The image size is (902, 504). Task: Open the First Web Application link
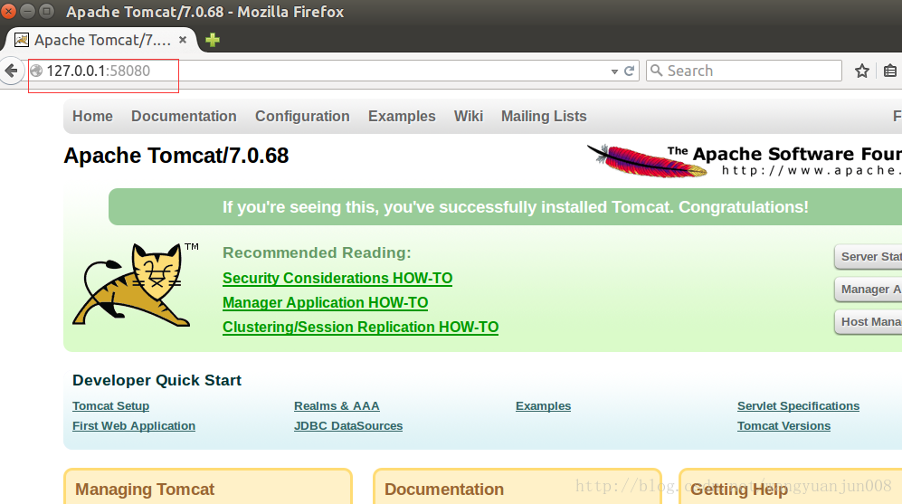click(x=134, y=426)
